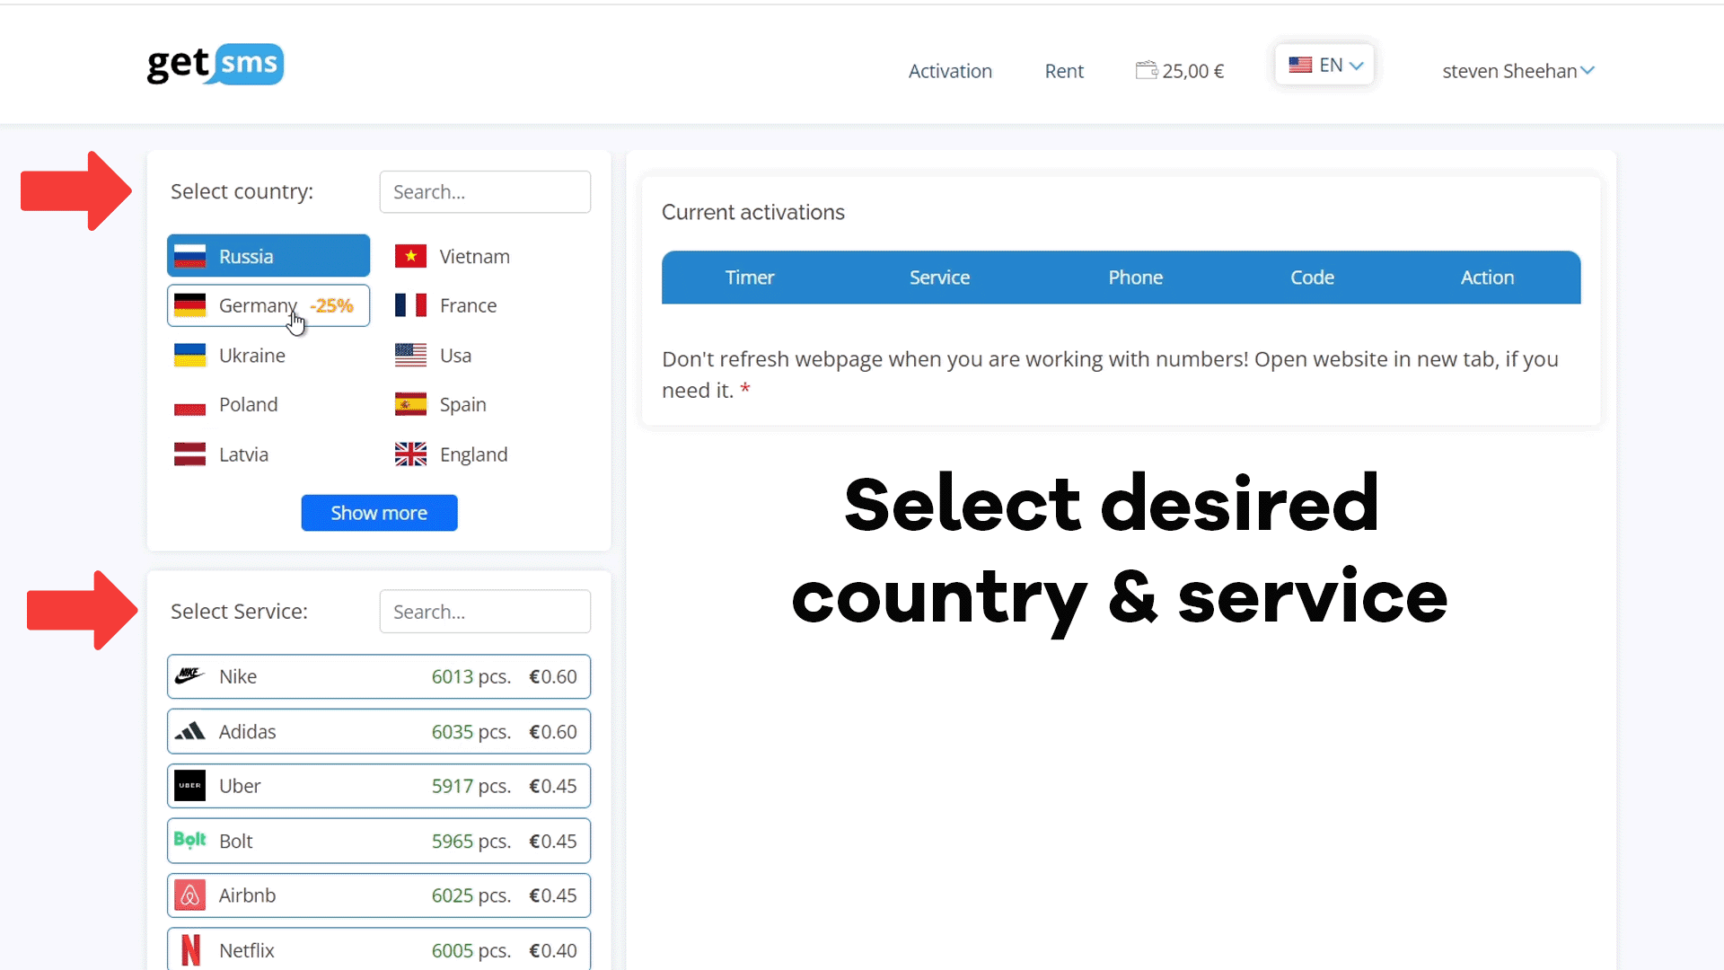
Task: Expand the steven Sheehan account menu
Action: 1518,71
